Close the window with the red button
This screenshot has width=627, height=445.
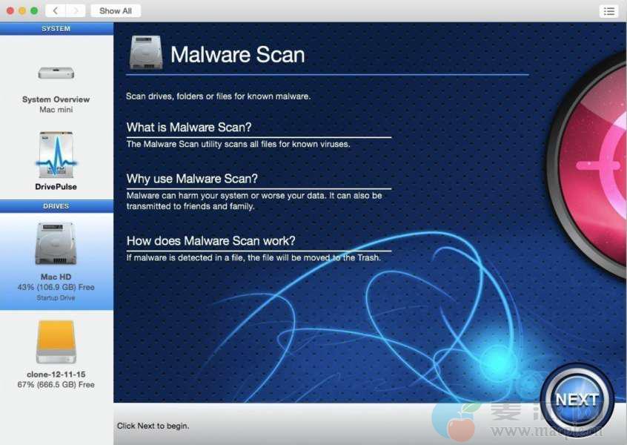coord(10,11)
